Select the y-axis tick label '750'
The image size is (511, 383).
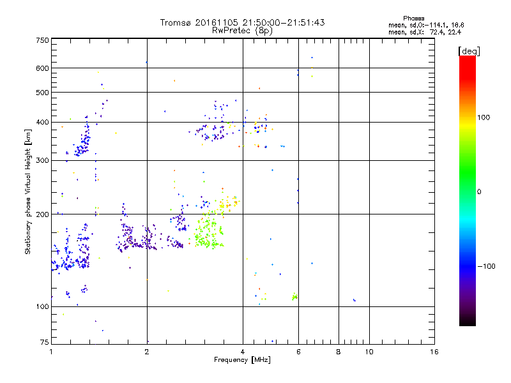(42, 40)
